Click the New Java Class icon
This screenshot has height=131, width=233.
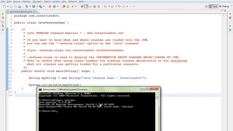point(54,7)
